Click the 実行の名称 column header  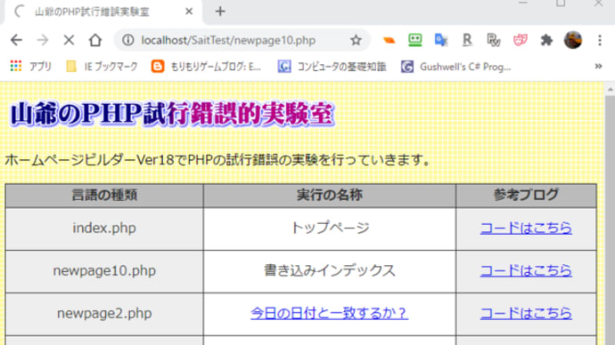[x=330, y=196]
